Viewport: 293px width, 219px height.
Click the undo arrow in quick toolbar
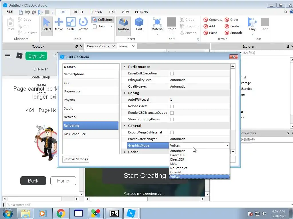click(x=27, y=12)
